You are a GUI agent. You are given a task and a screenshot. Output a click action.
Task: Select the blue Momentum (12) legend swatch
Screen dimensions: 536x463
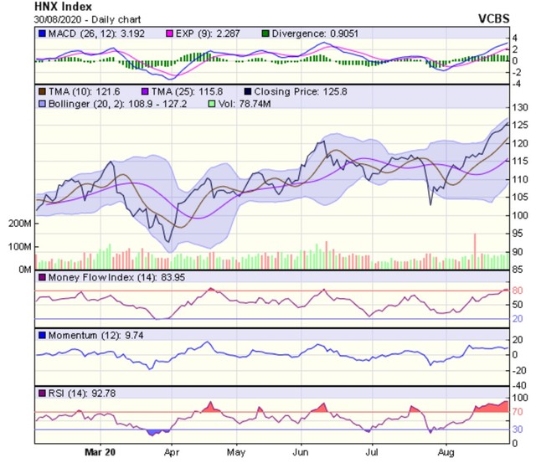point(43,335)
